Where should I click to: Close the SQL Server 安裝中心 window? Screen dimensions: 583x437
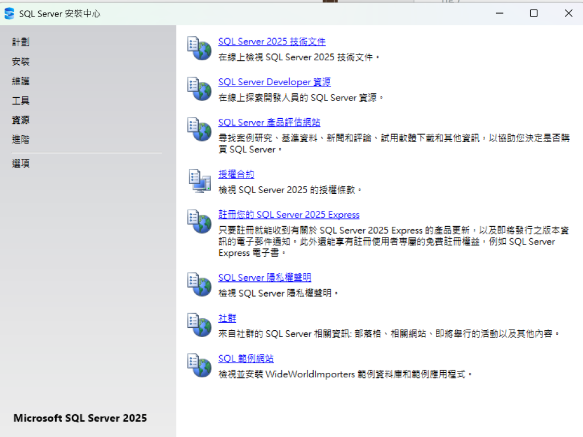tap(569, 14)
